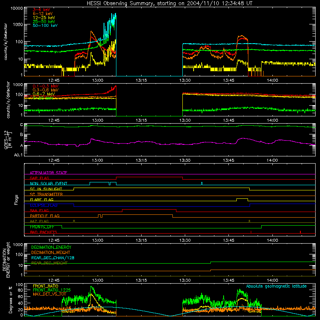320x320 pixels.
Task: Click the blue 'ECLIPSE_FLAG' label
Action: click(x=44, y=205)
